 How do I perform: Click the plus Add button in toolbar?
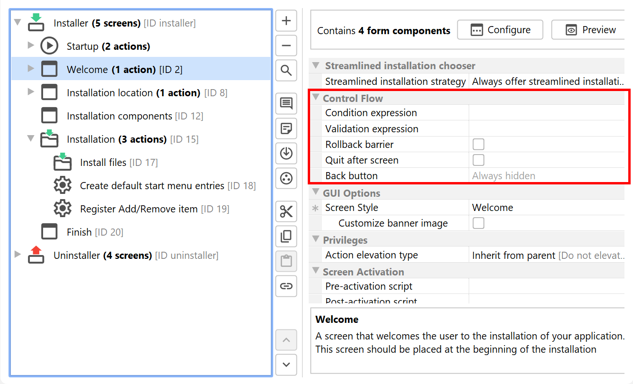coord(286,21)
